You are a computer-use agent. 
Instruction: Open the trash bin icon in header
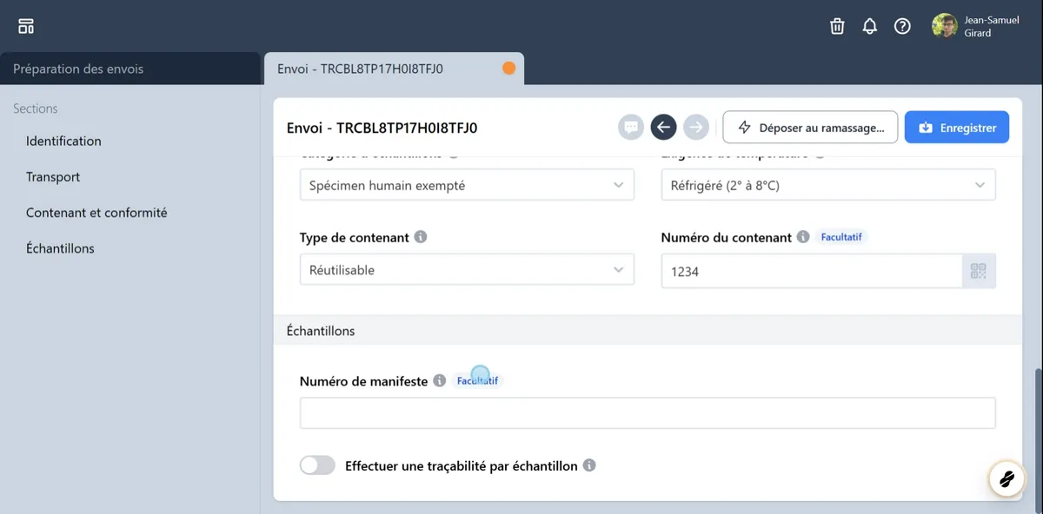pos(837,26)
